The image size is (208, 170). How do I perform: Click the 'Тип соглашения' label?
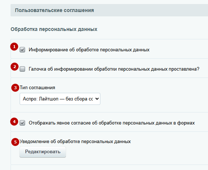click(x=37, y=88)
